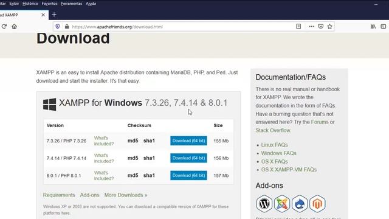Click the Version column header

[55, 125]
